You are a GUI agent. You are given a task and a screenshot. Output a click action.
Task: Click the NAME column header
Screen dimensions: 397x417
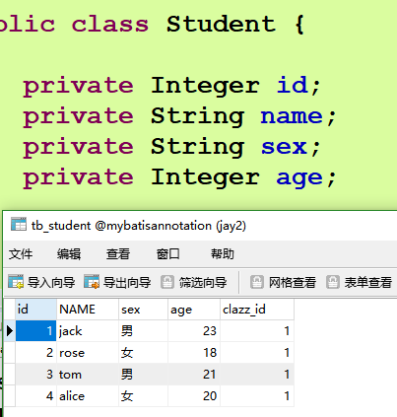pyautogui.click(x=88, y=310)
